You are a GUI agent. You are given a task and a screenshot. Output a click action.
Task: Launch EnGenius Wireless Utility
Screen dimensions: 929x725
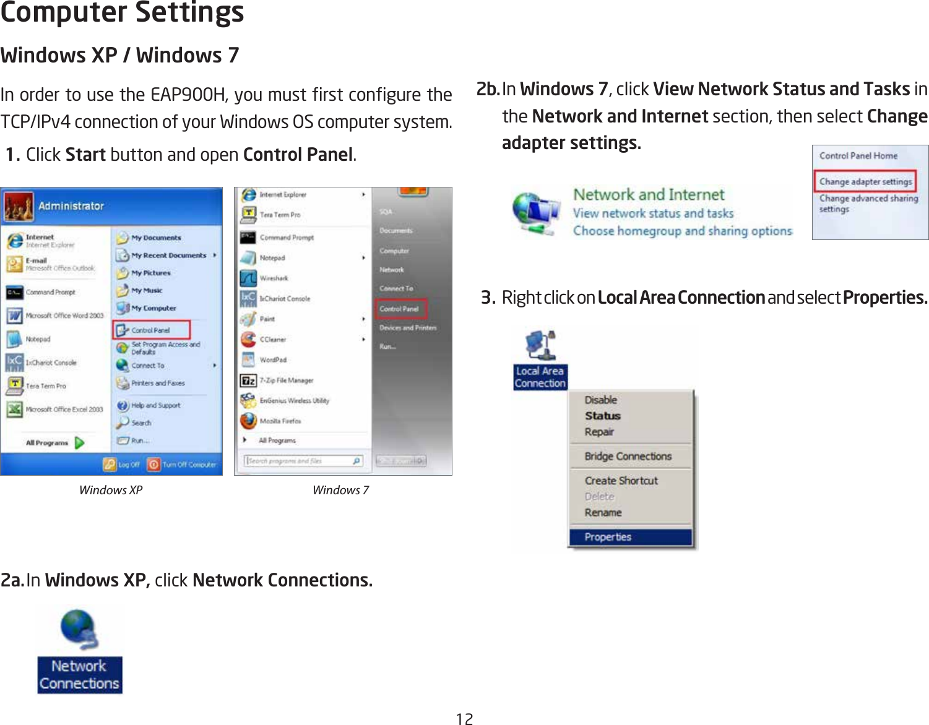pyautogui.click(x=285, y=400)
